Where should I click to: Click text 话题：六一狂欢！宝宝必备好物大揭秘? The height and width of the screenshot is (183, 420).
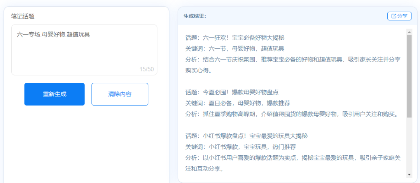234,37
